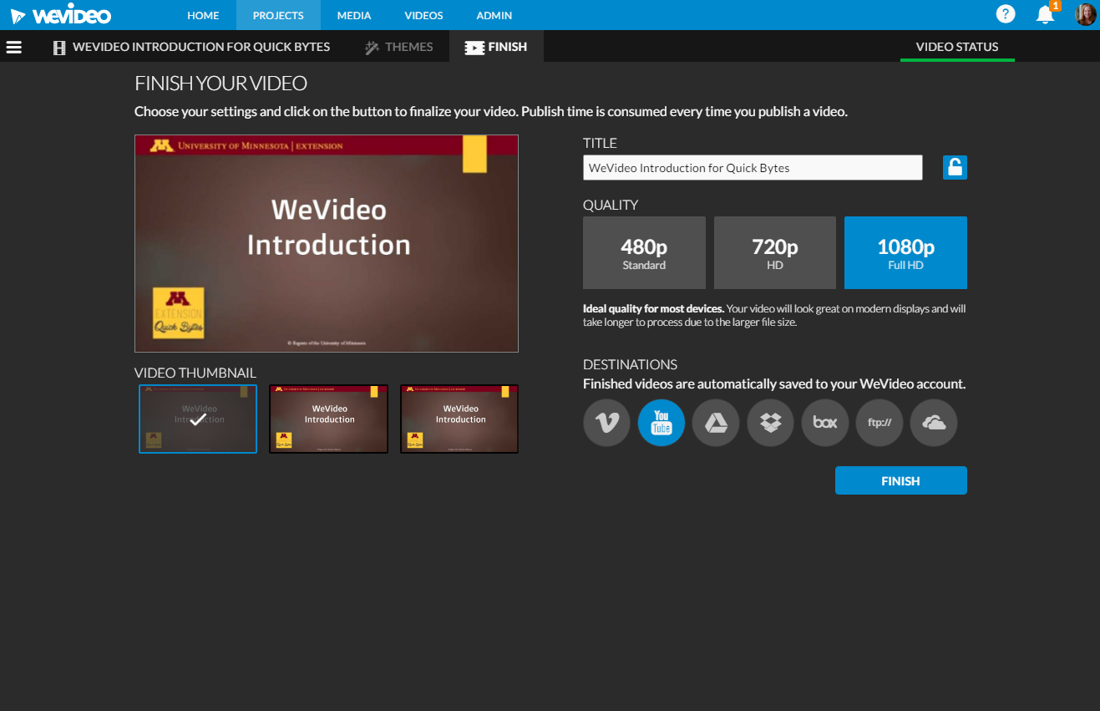Add Dropbox as an export destination
1100x711 pixels.
pos(770,423)
